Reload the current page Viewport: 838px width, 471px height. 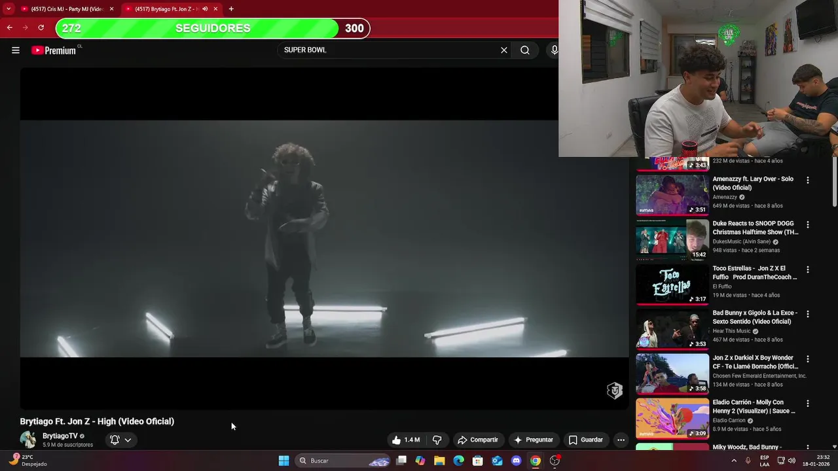[x=41, y=27]
